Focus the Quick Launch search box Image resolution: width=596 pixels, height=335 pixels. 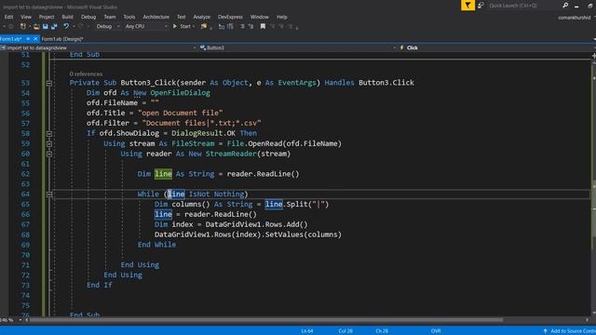[524, 6]
